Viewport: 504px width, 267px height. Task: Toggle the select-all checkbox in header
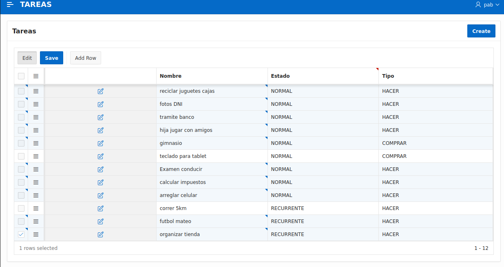(21, 76)
